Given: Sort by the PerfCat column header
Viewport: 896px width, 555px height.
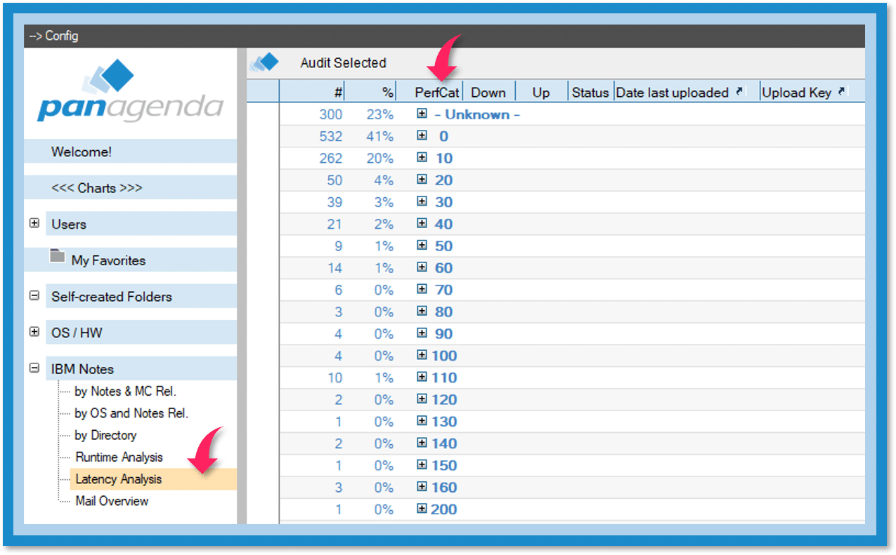Looking at the screenshot, I should pos(436,93).
